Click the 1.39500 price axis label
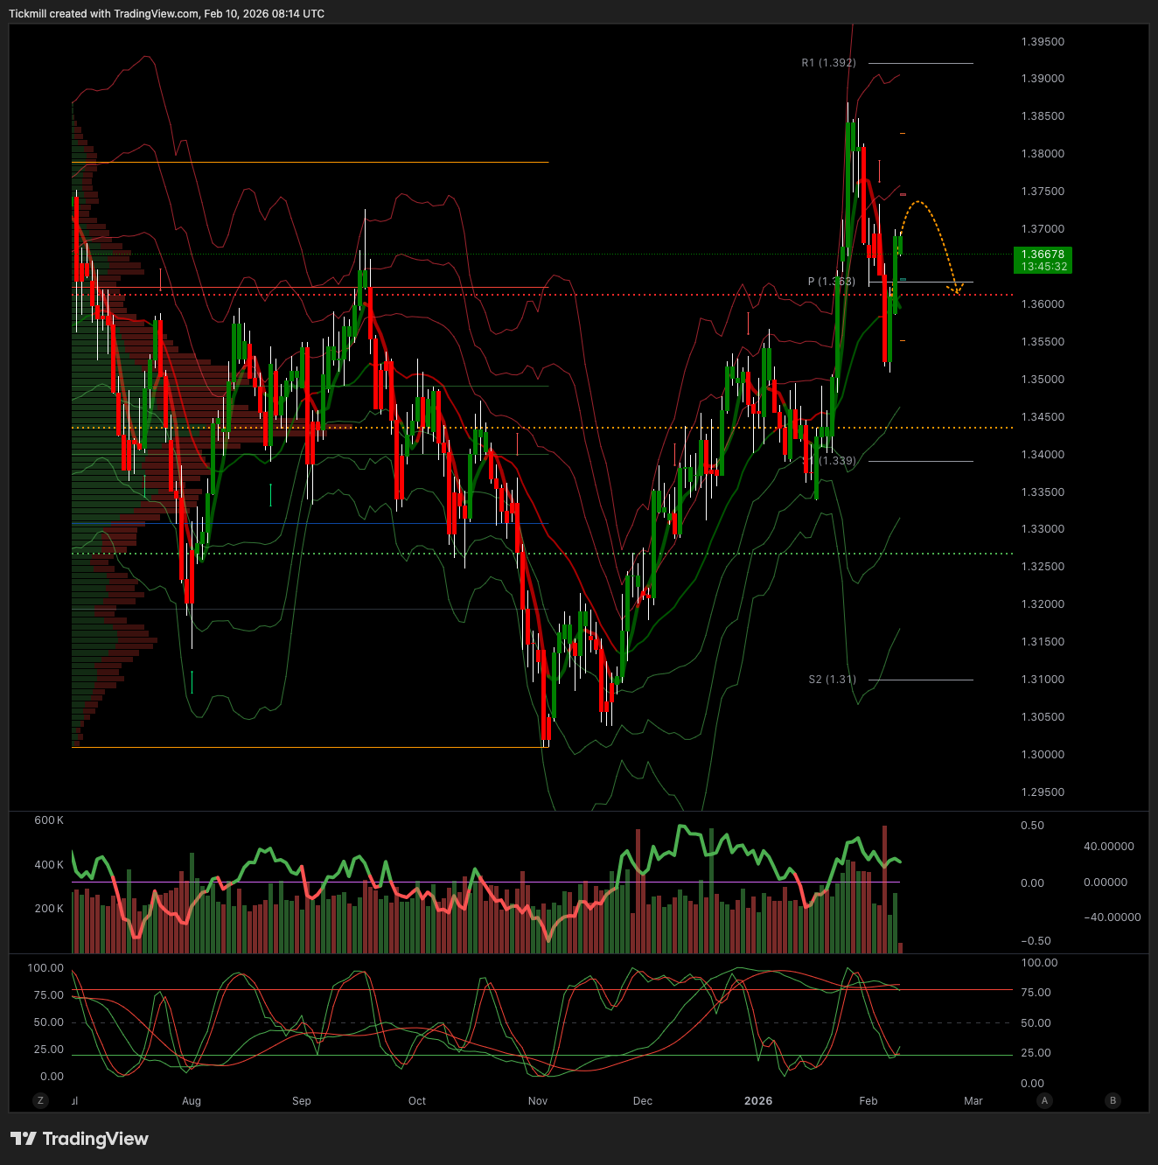Screen dimensions: 1158x1165 point(1043,42)
